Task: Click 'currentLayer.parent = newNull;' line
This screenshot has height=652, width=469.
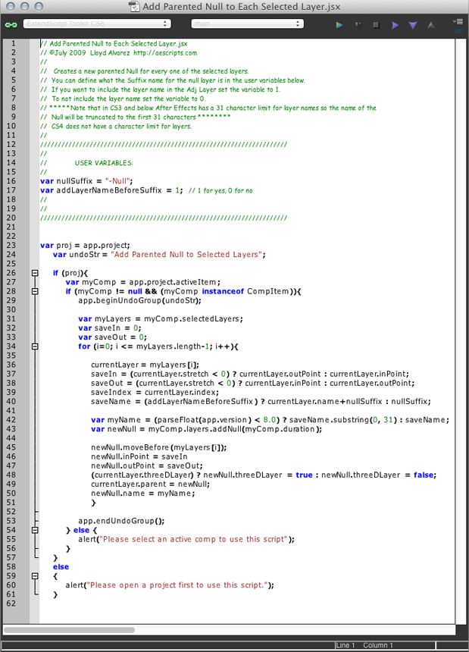Action: [150, 484]
